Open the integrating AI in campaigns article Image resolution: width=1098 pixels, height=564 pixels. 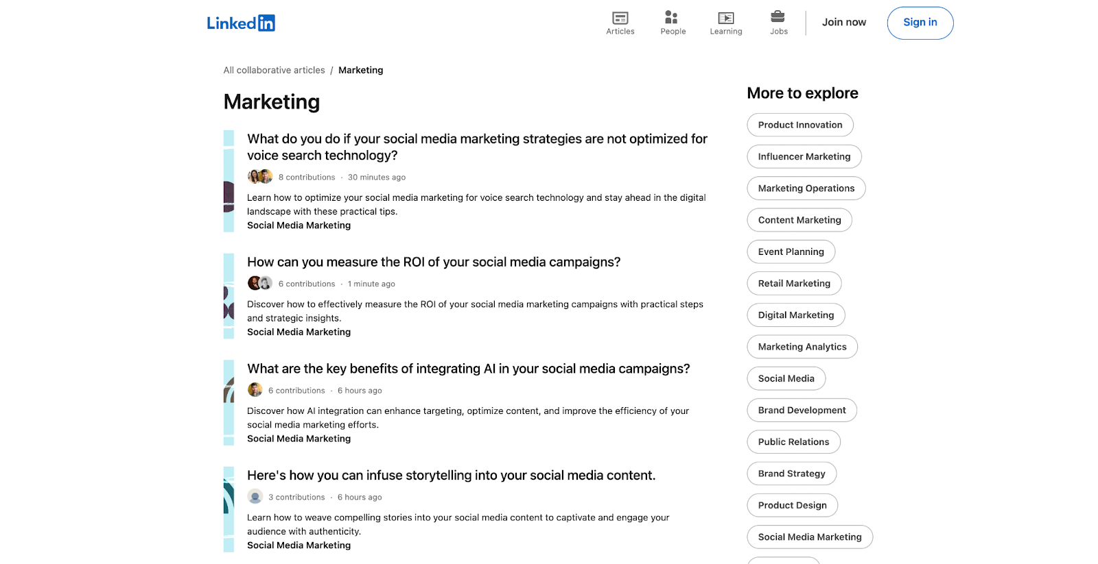tap(469, 369)
